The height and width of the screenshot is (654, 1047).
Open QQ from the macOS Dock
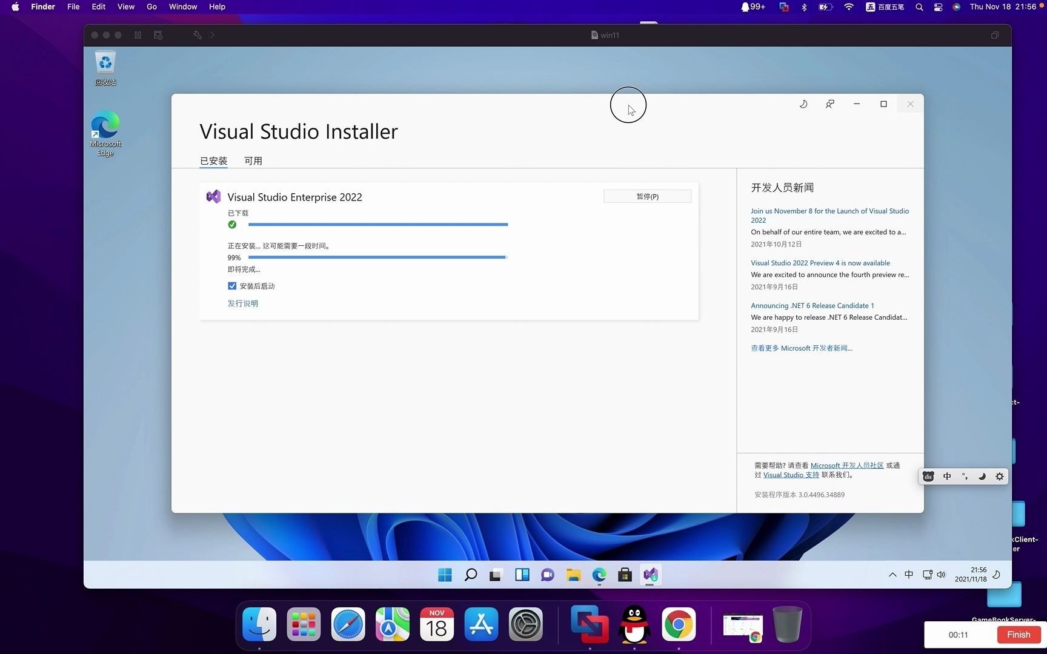(634, 624)
